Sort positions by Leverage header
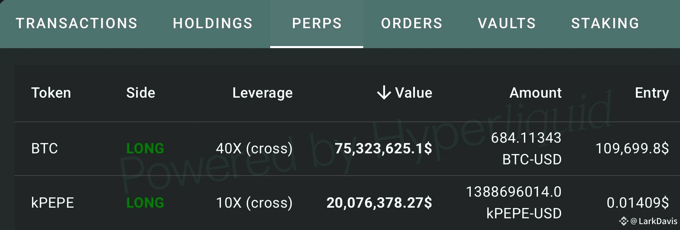 pyautogui.click(x=262, y=93)
